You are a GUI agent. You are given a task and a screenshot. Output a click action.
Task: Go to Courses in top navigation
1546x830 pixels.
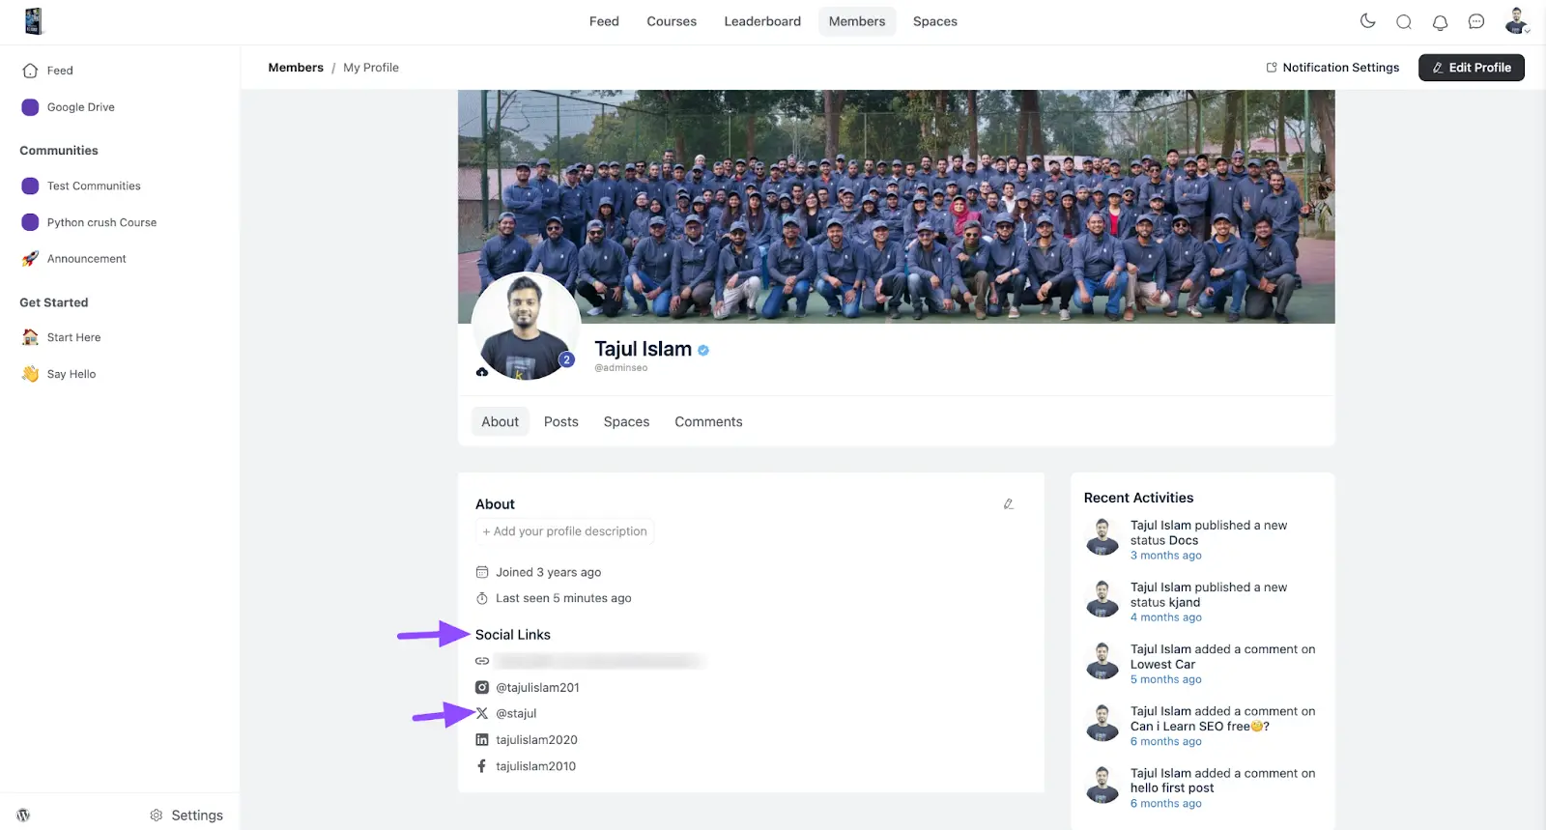tap(672, 21)
